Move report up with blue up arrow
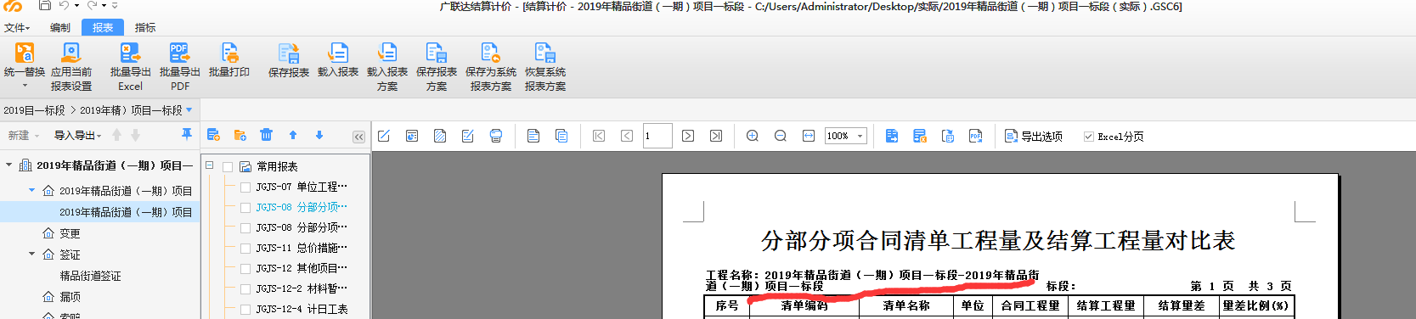The image size is (1416, 319). coord(293,135)
